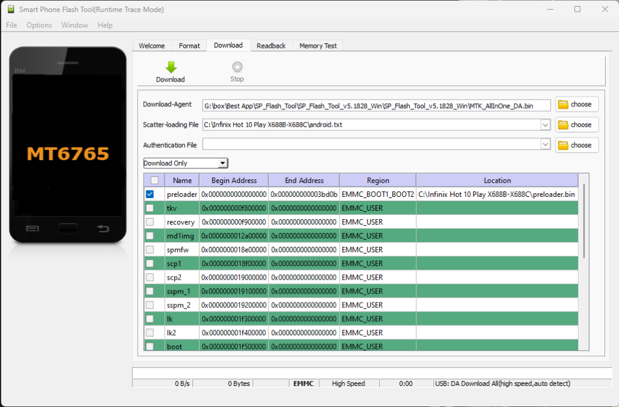Viewport: 619px width, 407px height.
Task: Click the choose button next to Scatter-loading File
Action: 576,124
